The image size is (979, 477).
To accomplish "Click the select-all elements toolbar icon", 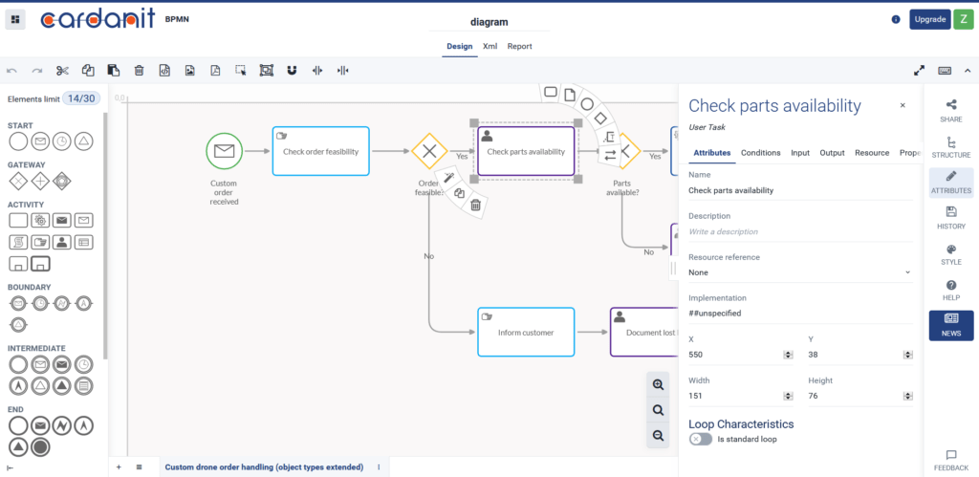I will 267,71.
